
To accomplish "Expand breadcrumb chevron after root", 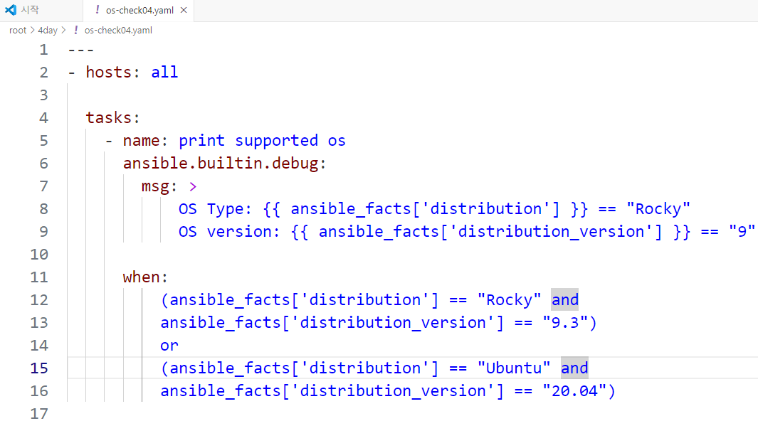I will (x=33, y=30).
